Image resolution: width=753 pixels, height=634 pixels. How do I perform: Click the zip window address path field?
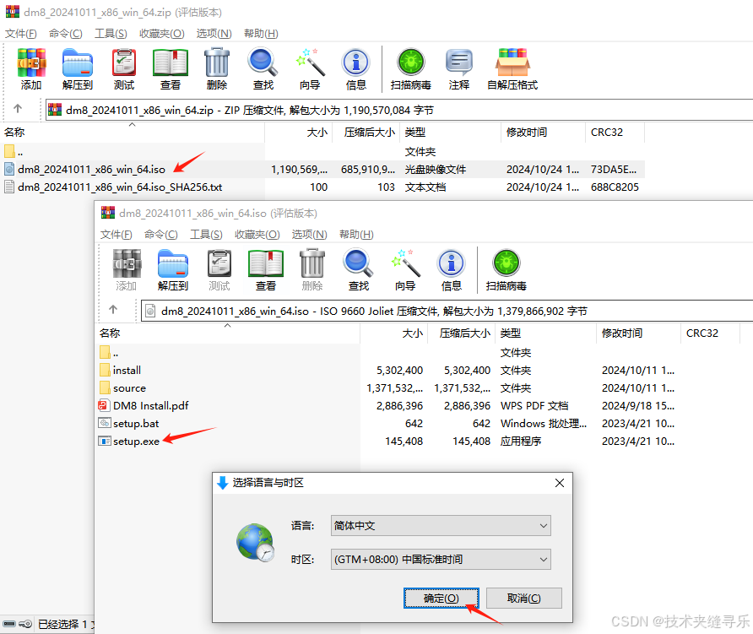(x=399, y=110)
